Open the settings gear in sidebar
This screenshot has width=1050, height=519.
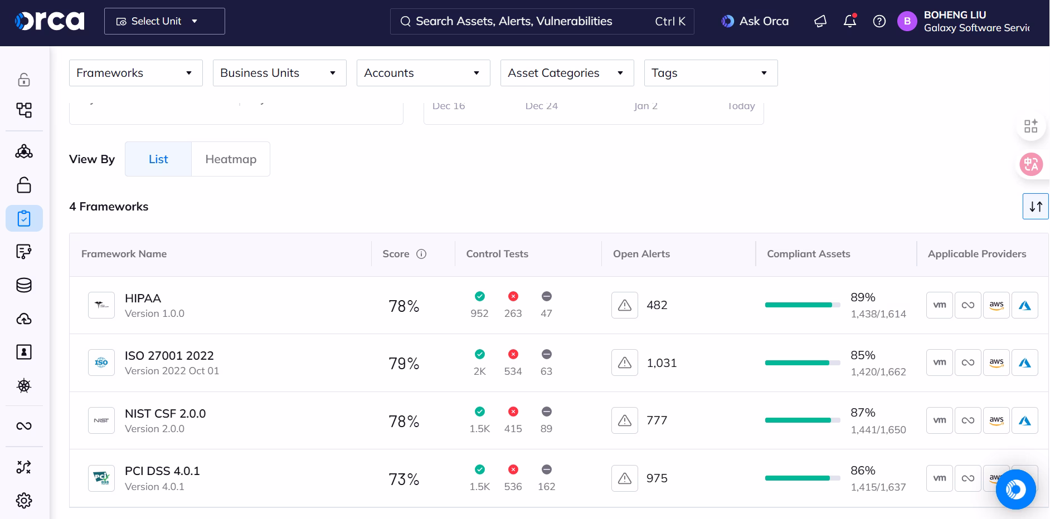point(24,500)
